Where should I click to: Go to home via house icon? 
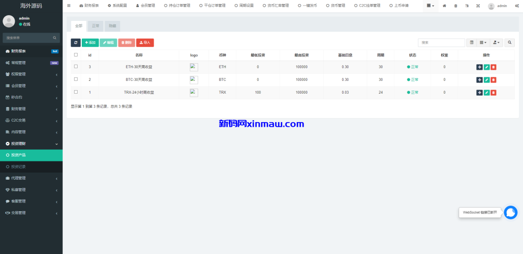[x=444, y=6]
